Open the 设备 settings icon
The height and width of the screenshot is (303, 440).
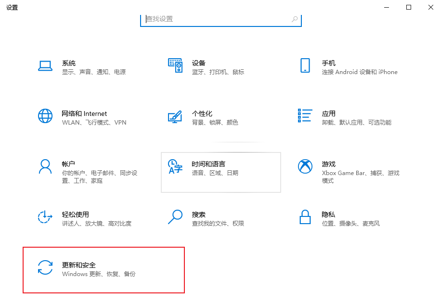pyautogui.click(x=175, y=66)
